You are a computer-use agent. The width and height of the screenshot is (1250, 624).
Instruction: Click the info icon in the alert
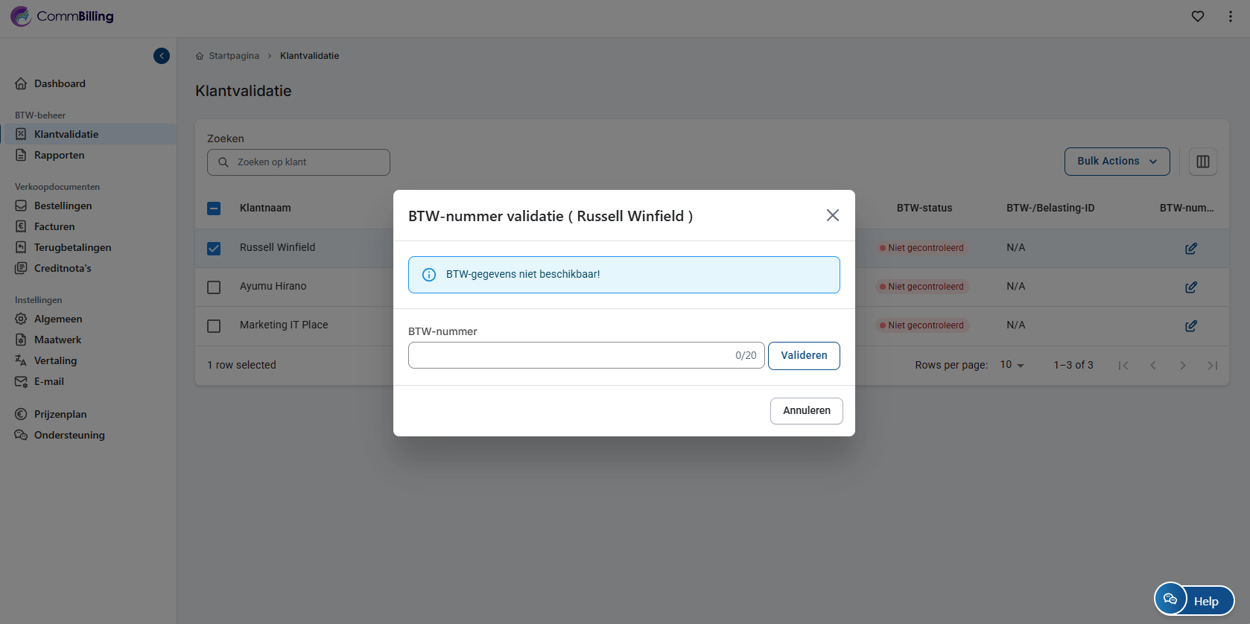[x=429, y=275]
